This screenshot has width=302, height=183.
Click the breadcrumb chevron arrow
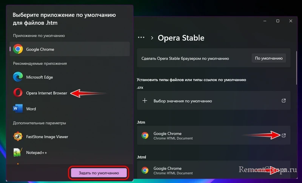click(x=152, y=38)
